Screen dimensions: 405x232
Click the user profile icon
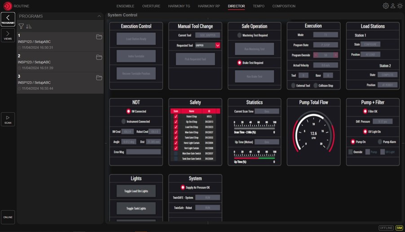(x=393, y=6)
